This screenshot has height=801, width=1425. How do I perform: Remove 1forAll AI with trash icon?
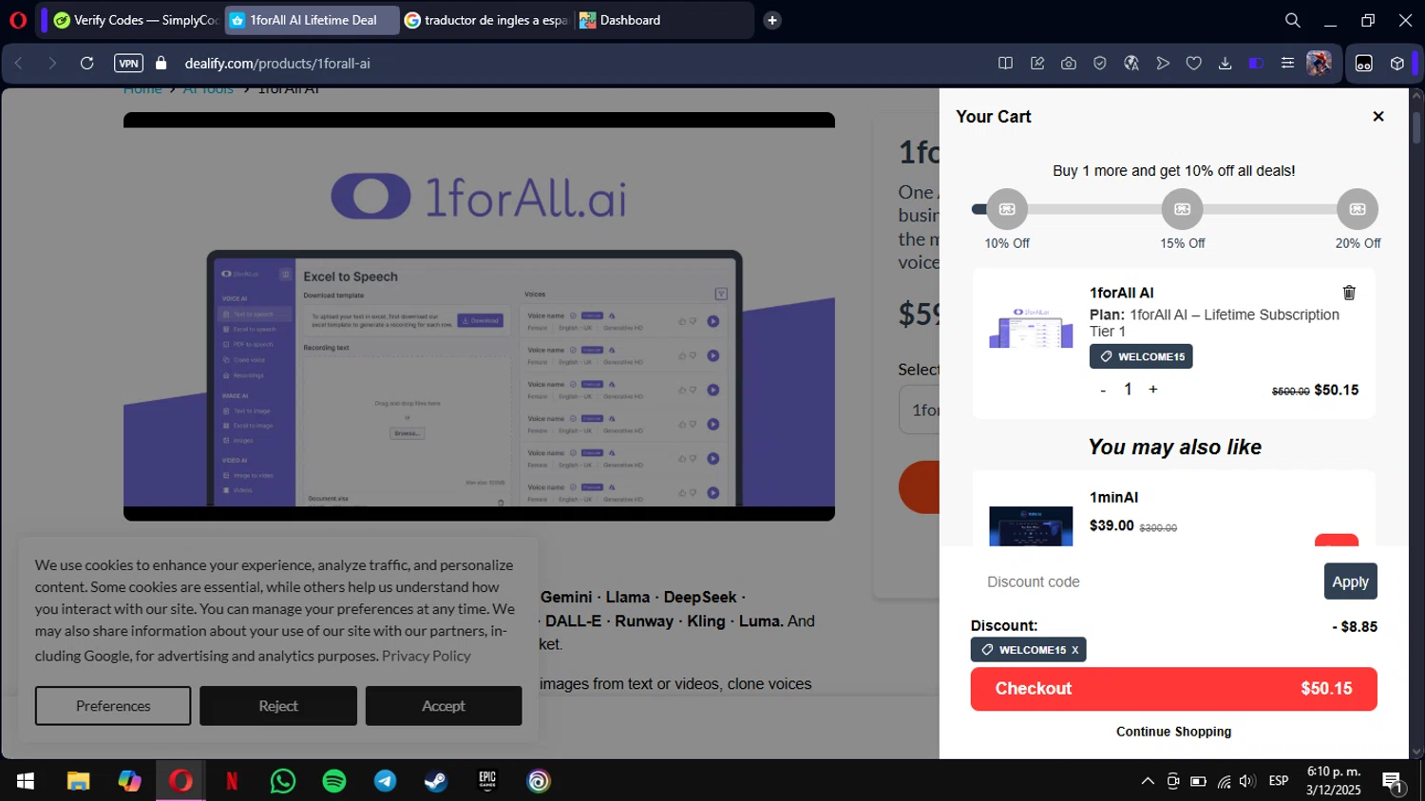click(1349, 293)
